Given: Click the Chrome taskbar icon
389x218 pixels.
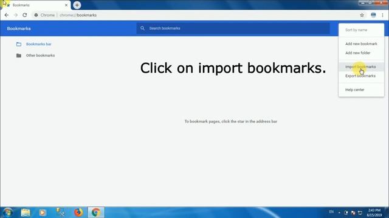Looking at the screenshot, I should tap(96, 213).
